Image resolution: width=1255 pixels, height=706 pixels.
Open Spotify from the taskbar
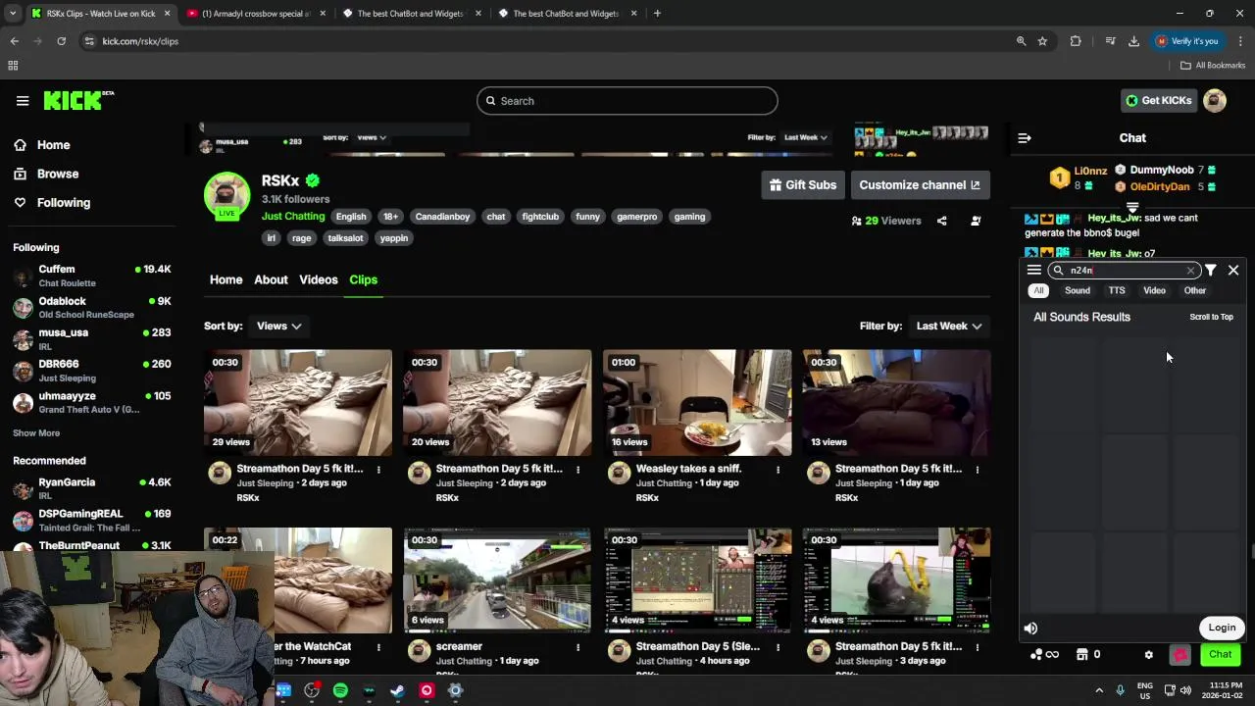(340, 690)
